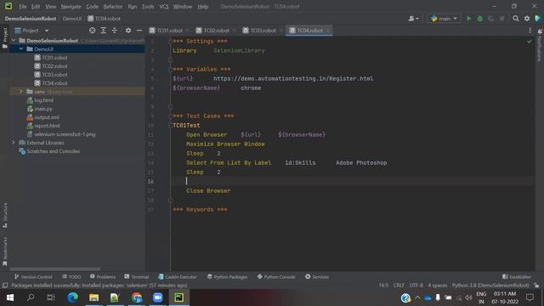
Task: Collapse all items in Project panel
Action: [114, 31]
